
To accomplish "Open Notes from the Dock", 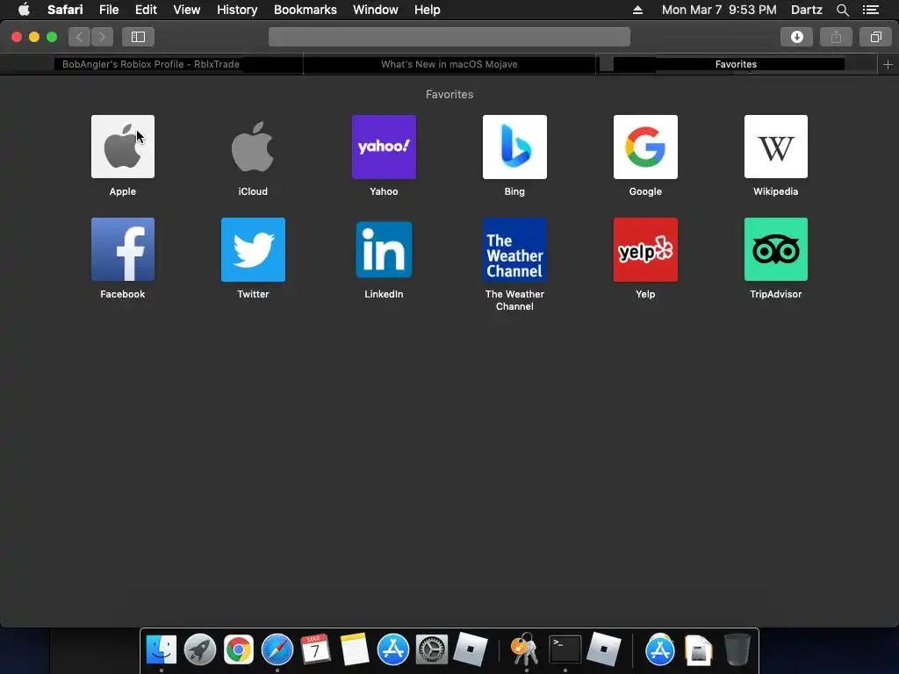I will pyautogui.click(x=355, y=649).
